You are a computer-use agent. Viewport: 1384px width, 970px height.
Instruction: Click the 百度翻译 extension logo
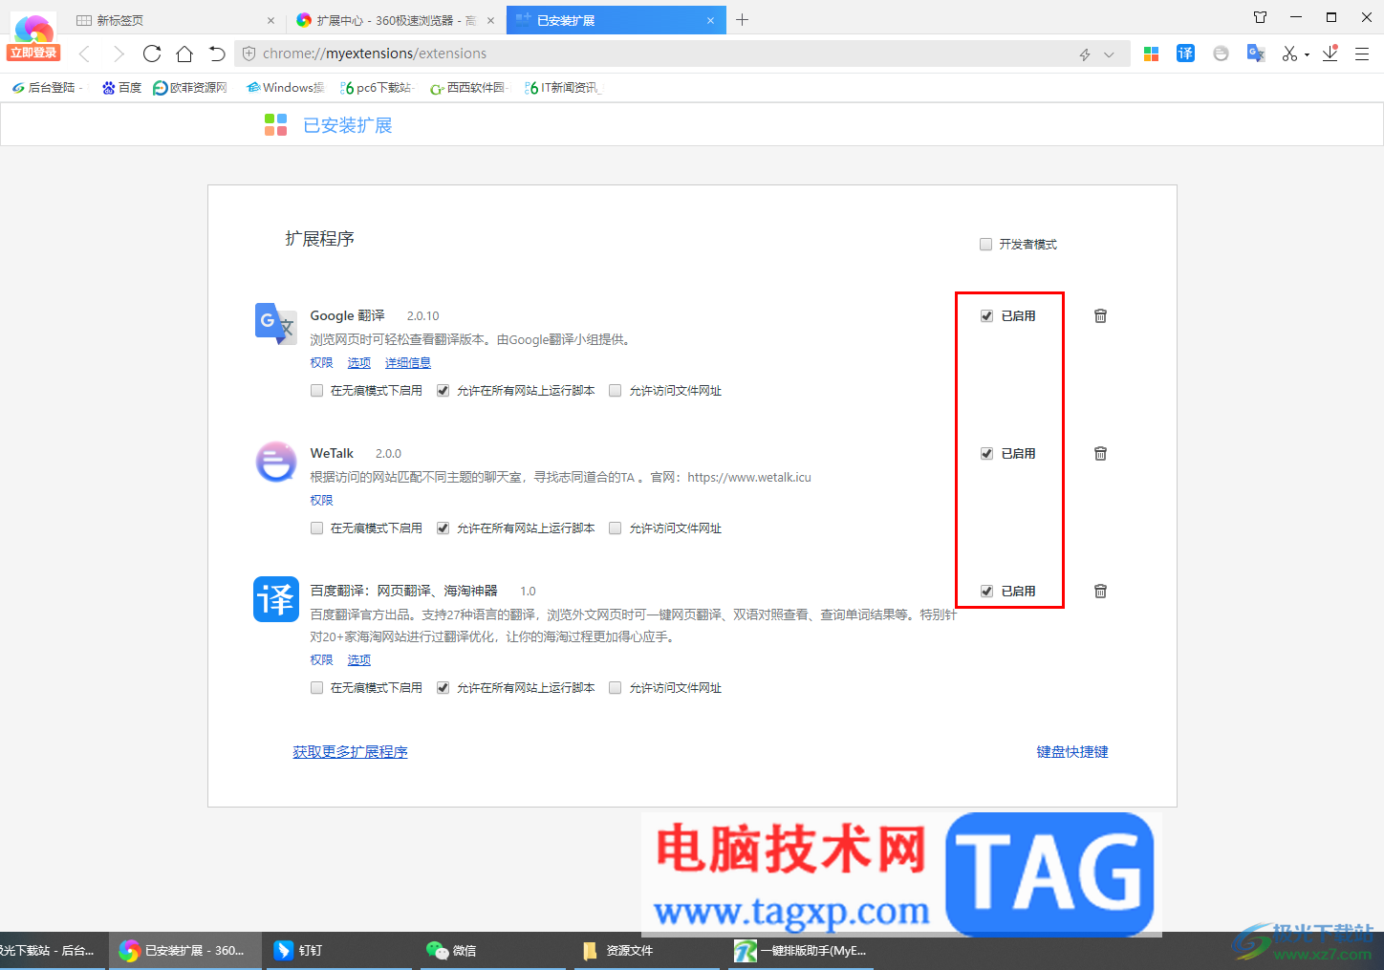pyautogui.click(x=276, y=599)
